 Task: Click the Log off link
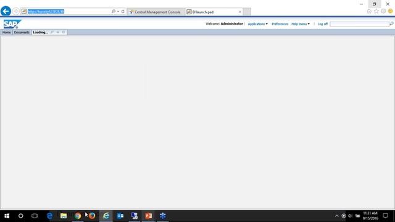(x=322, y=24)
